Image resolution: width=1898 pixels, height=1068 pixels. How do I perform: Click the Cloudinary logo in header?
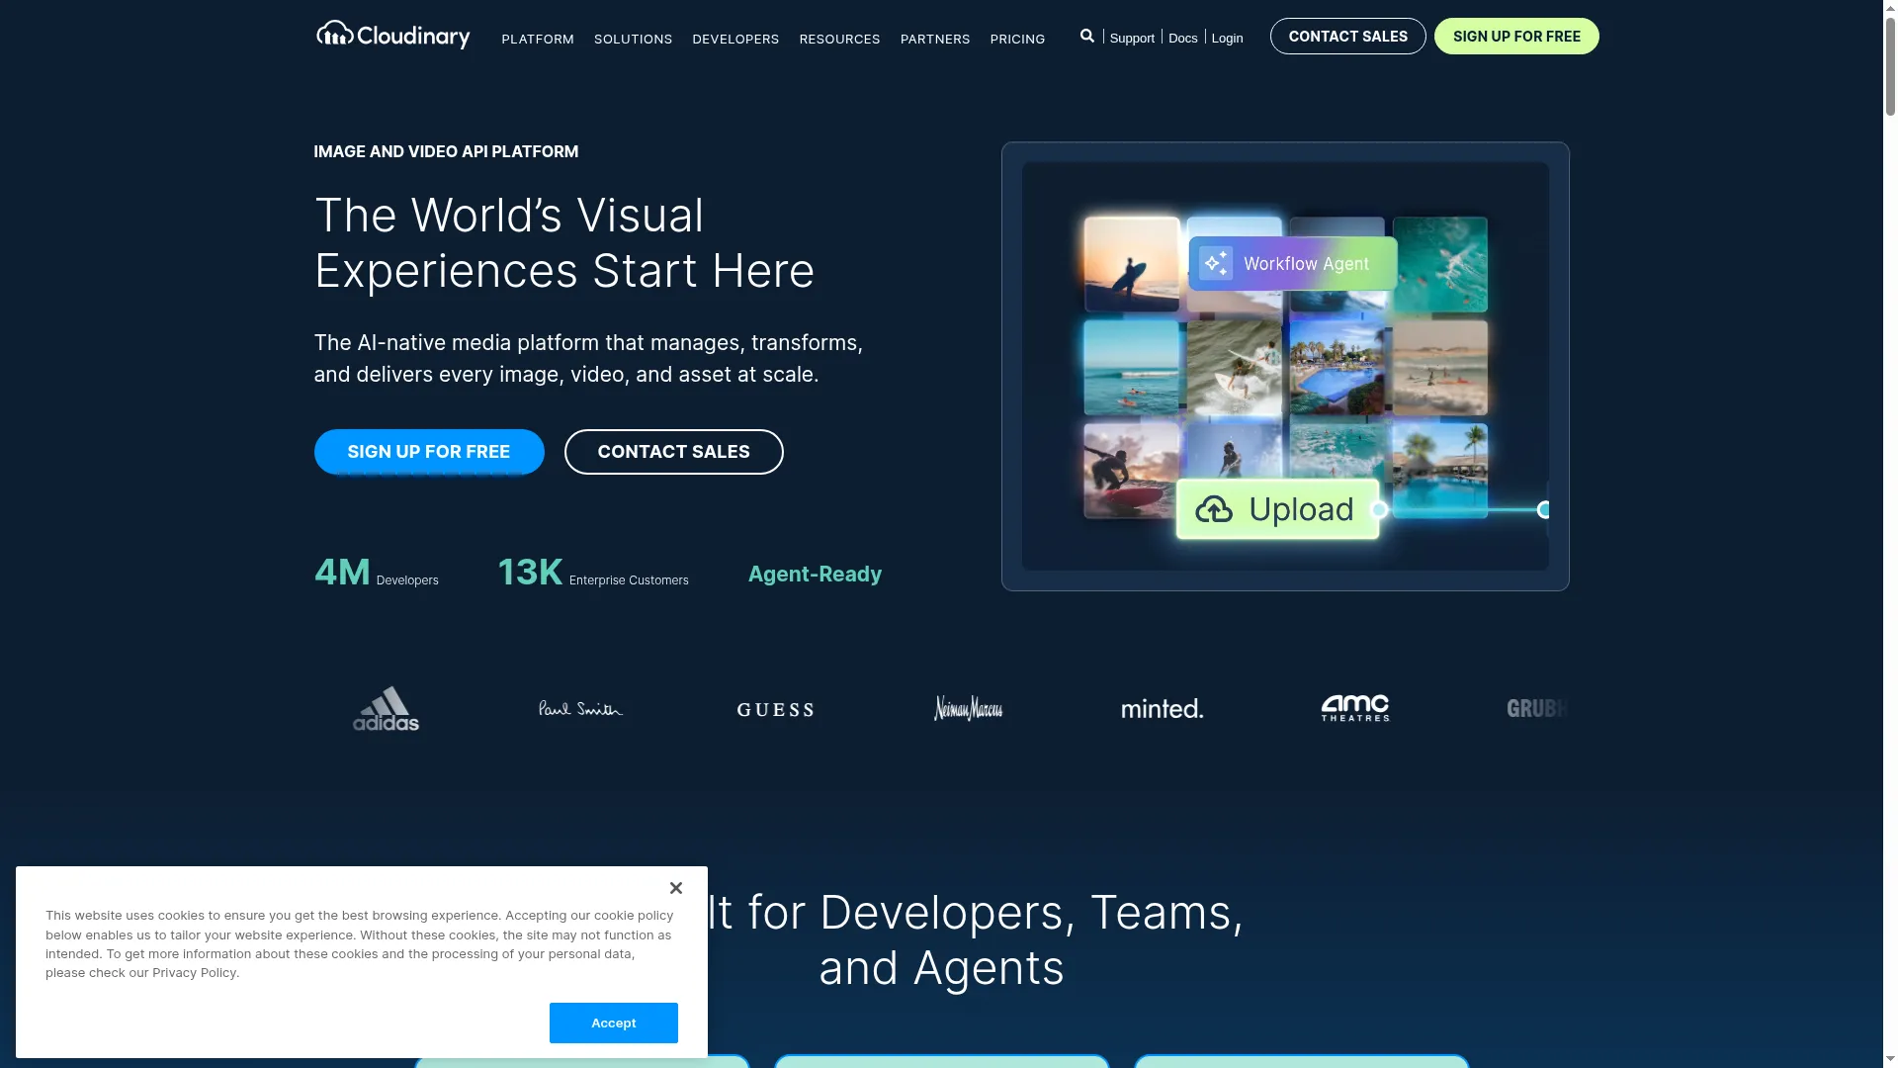click(x=392, y=36)
